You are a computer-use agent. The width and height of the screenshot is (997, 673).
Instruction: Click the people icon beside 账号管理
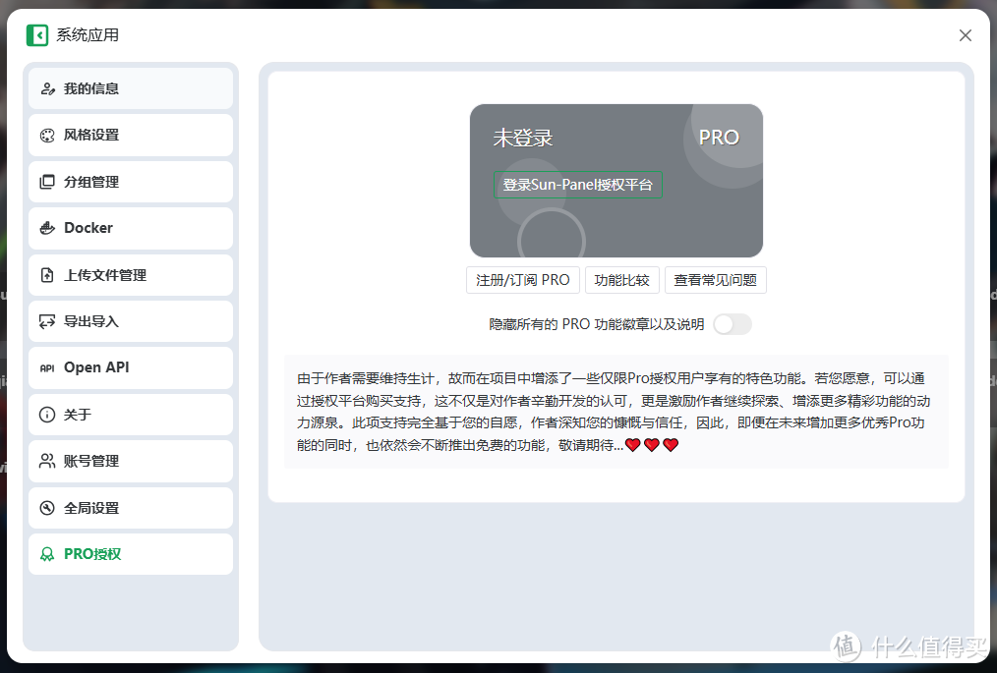tap(48, 462)
